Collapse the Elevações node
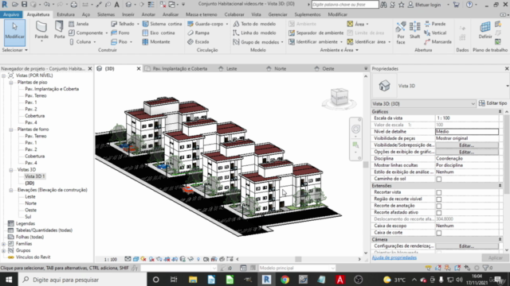 click(11, 190)
